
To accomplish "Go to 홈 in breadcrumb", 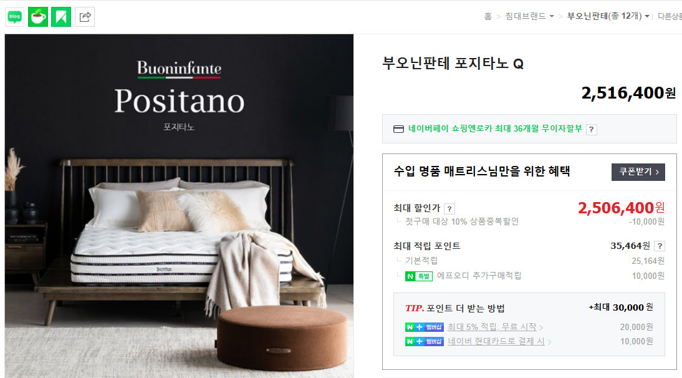I will 487,16.
